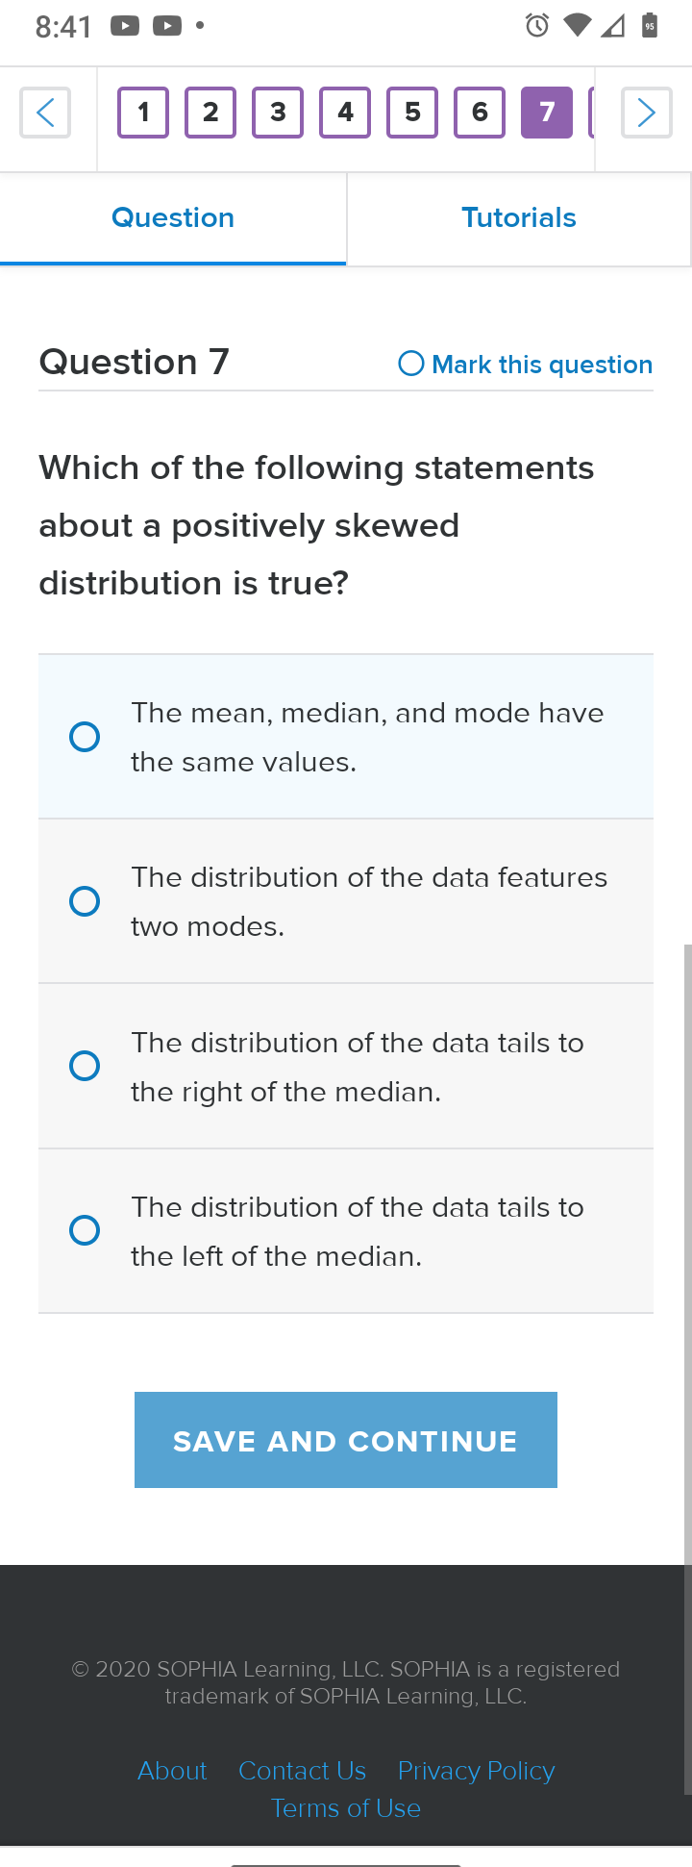The height and width of the screenshot is (1867, 692).
Task: Choose 'tails to the right of the median'
Action: 346,1066
